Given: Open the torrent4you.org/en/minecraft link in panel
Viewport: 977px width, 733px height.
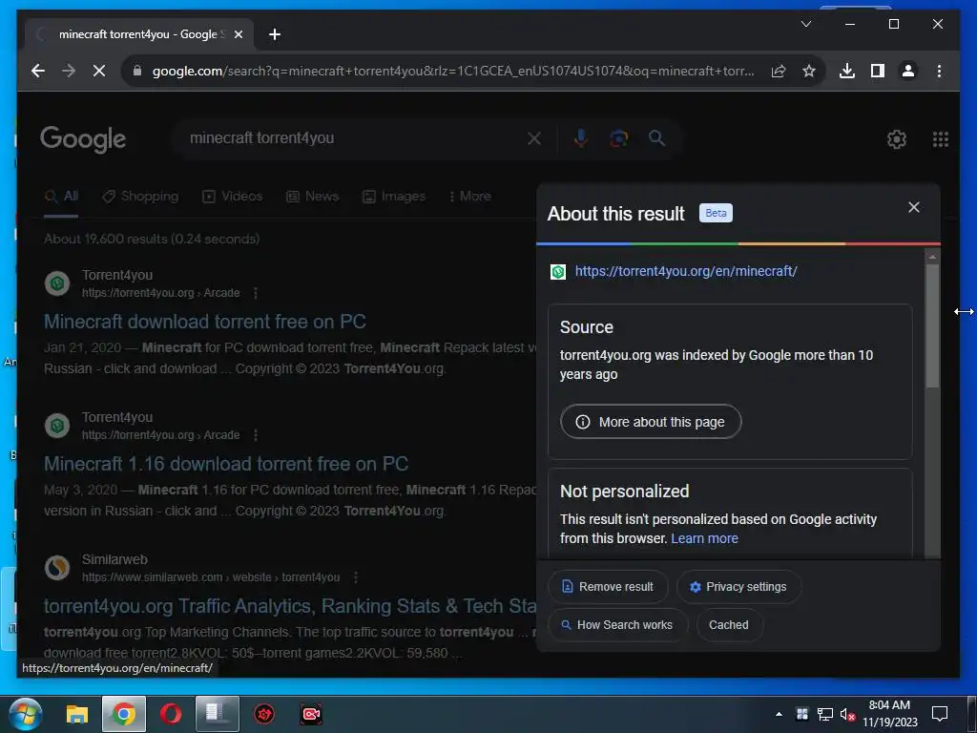Looking at the screenshot, I should point(686,271).
